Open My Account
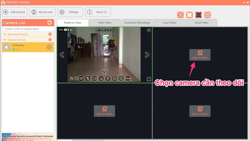Screen dimensions: 250x141 pos(42,12)
